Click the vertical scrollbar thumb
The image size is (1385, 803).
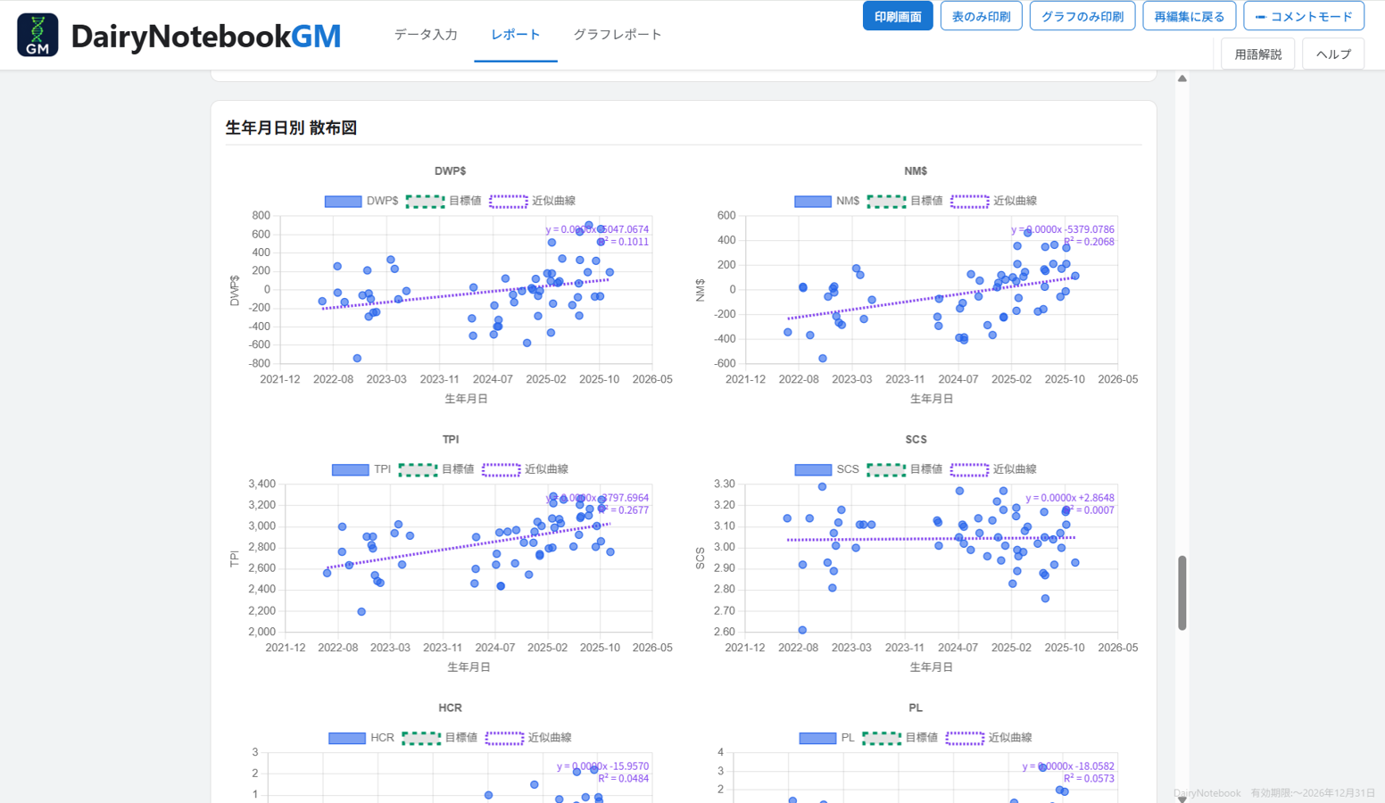pyautogui.click(x=1182, y=593)
